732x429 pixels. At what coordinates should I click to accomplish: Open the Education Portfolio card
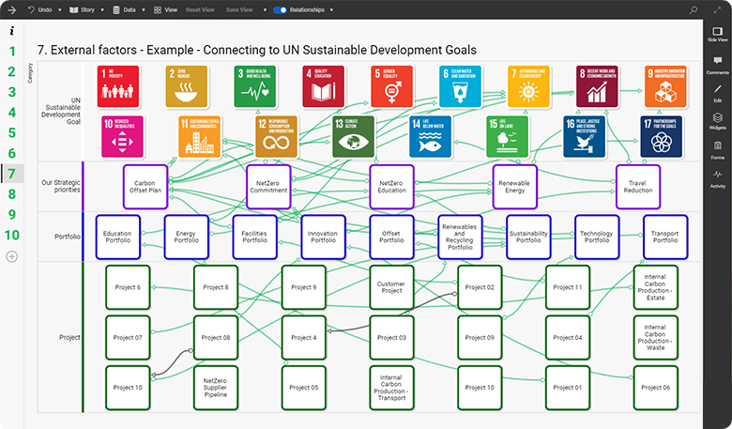click(118, 237)
